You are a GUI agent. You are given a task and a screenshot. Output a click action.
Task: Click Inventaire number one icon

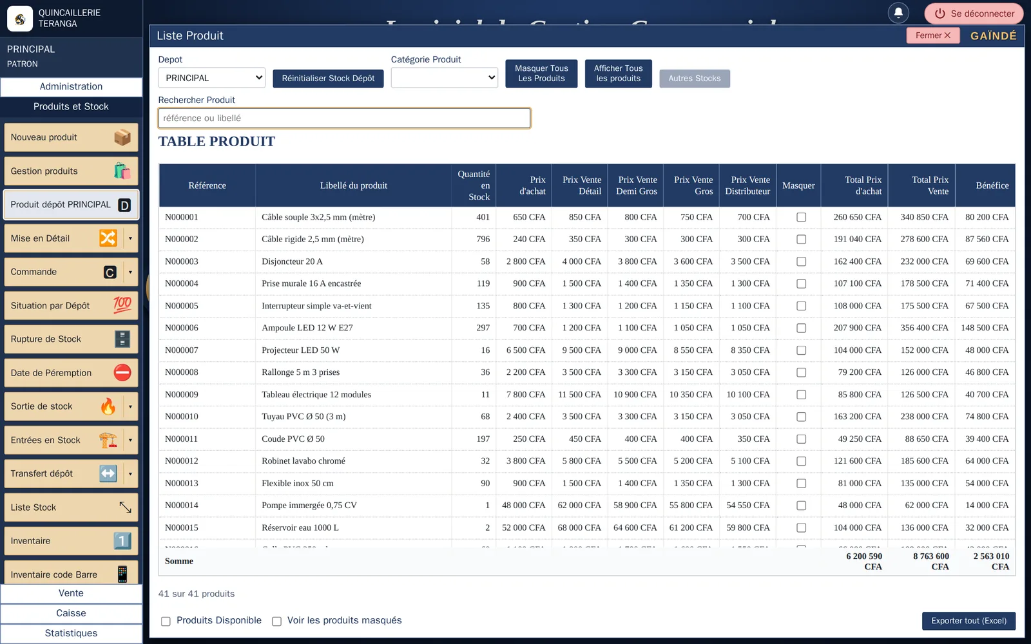pyautogui.click(x=122, y=541)
